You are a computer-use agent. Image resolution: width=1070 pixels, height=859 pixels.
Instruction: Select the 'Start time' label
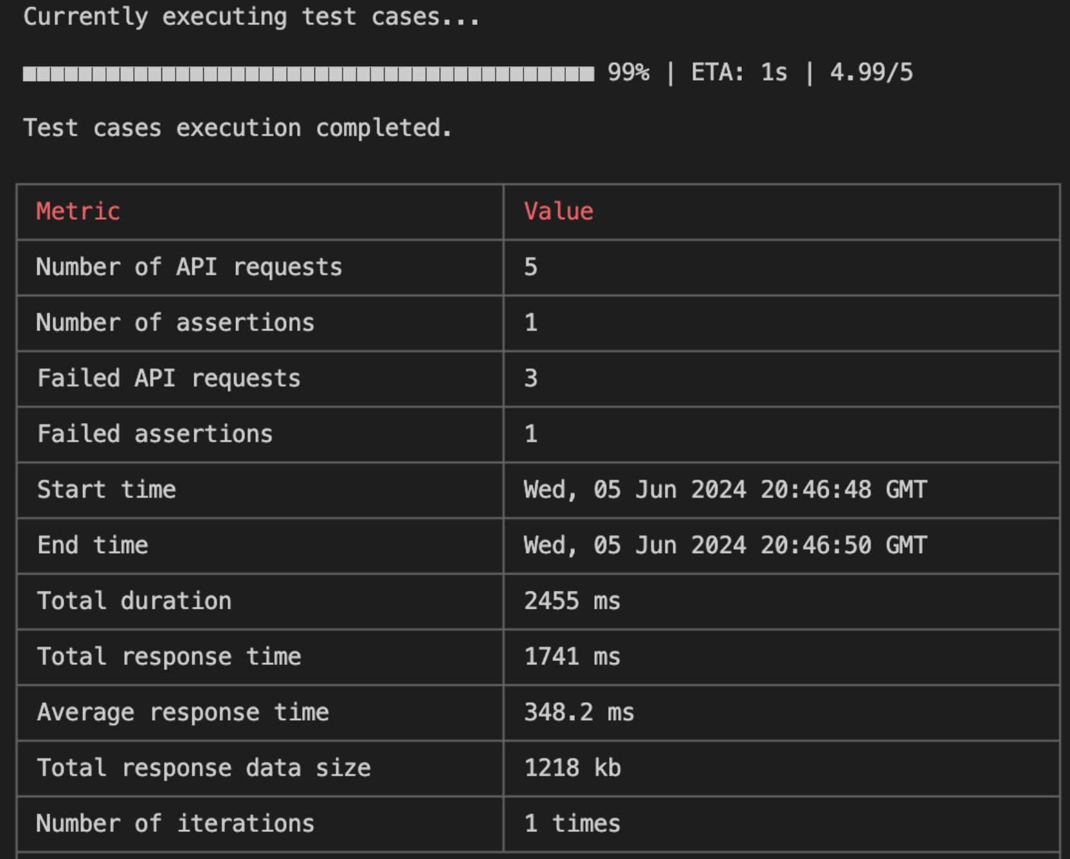(x=107, y=490)
